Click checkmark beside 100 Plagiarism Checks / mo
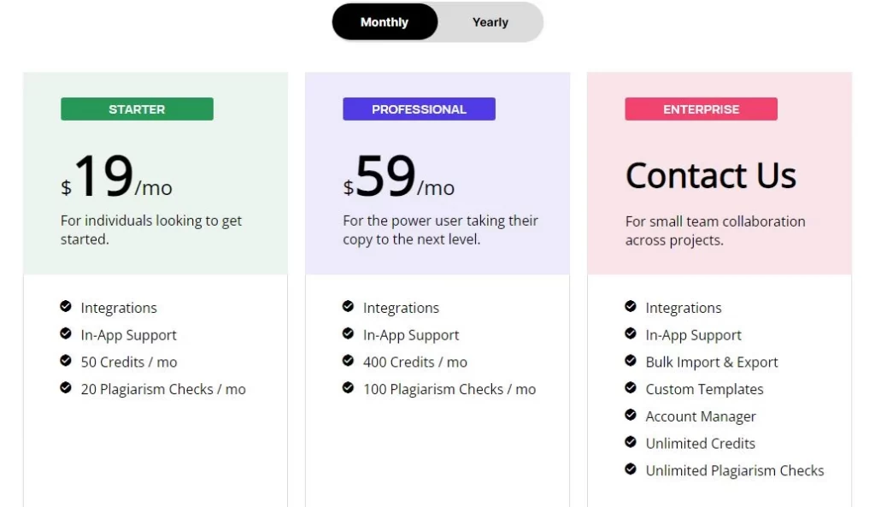 349,388
